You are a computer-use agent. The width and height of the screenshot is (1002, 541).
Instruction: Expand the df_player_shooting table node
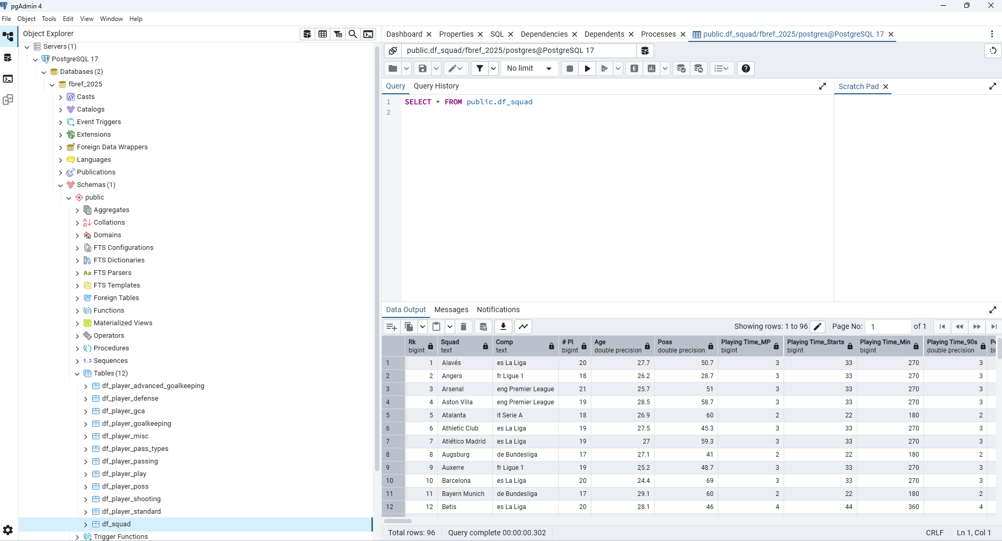[x=86, y=500]
